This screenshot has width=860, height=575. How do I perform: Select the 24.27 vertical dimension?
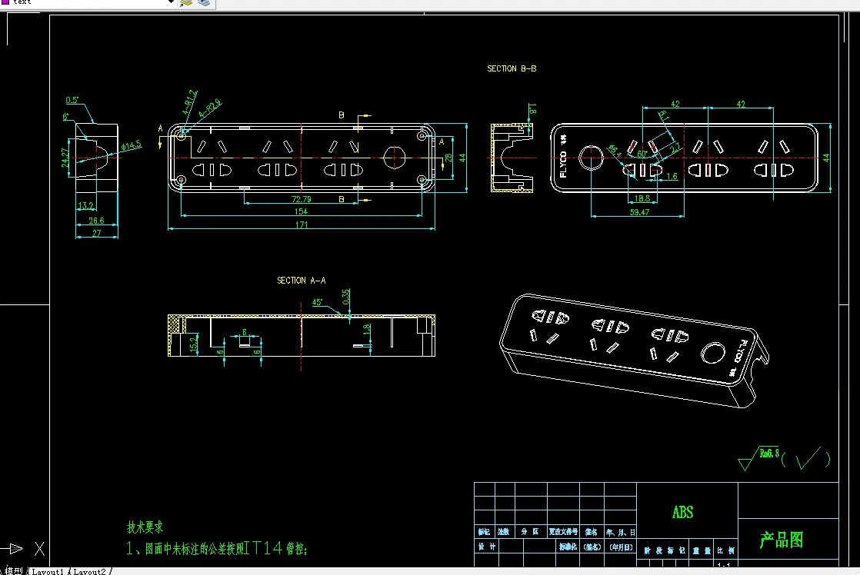pos(65,158)
